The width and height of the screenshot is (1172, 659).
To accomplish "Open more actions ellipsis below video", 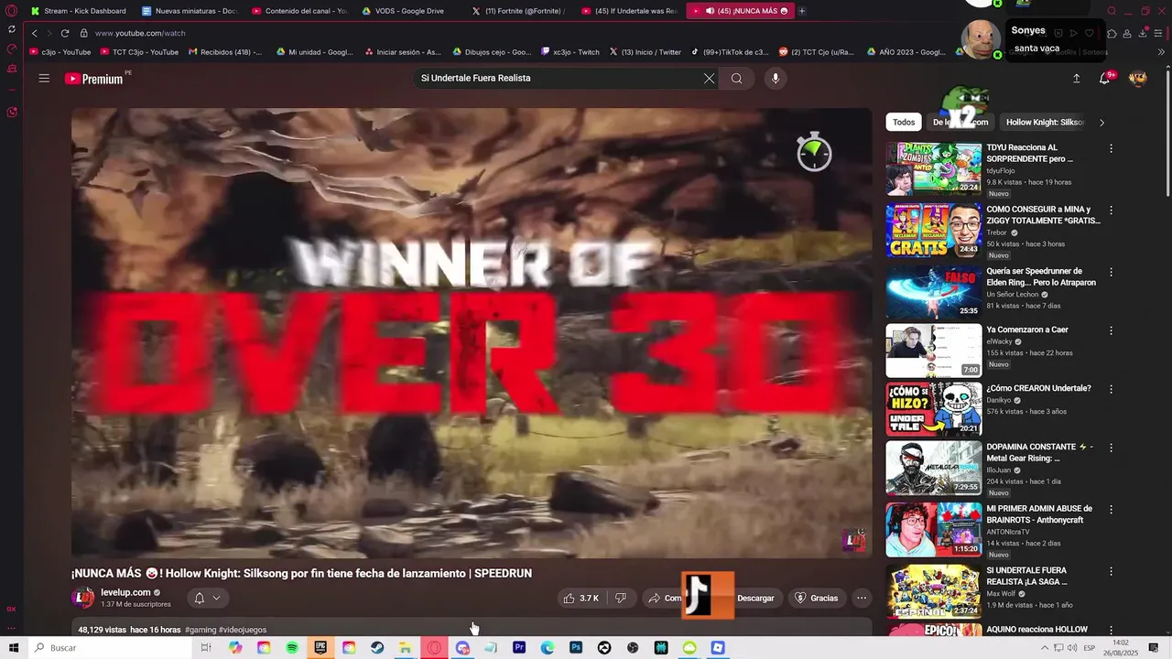I will 862,598.
